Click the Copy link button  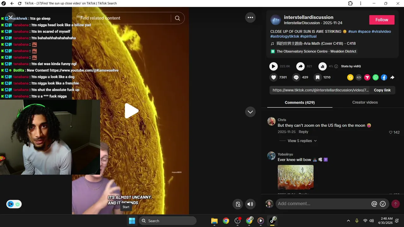pos(382,90)
